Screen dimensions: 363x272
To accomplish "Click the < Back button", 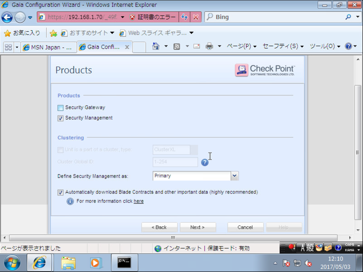I will pos(159,227).
